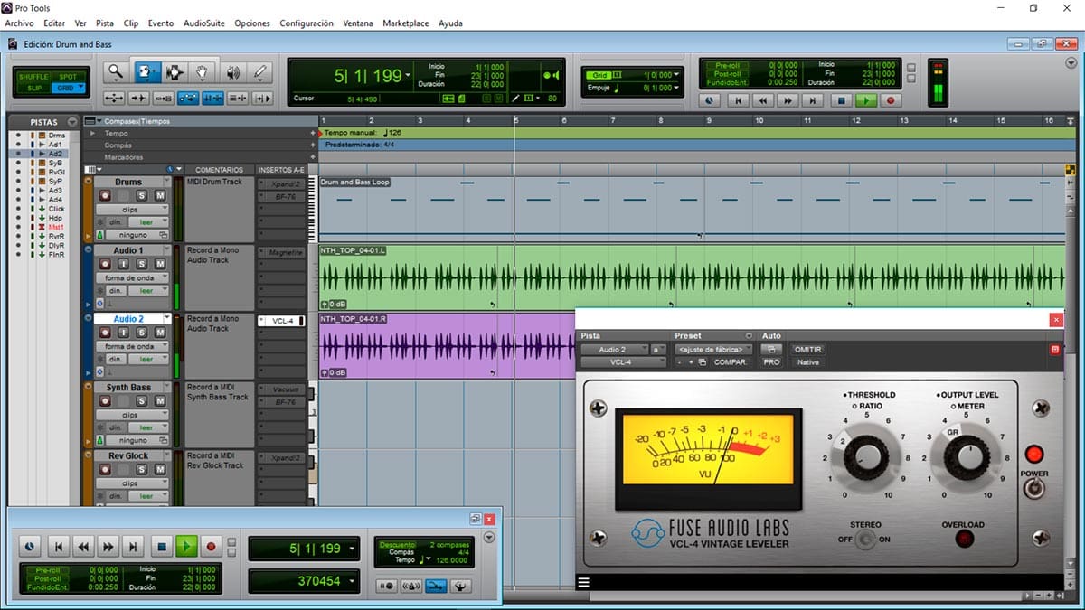This screenshot has height=610, width=1085.
Task: Open the AudioSuite menu
Action: click(204, 23)
